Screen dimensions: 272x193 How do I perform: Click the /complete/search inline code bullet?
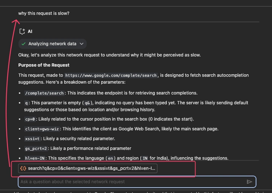(44, 93)
